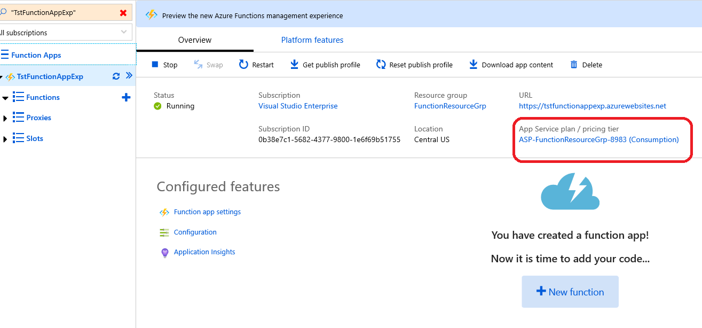The width and height of the screenshot is (702, 328).
Task: Click the Azure Functions lightning icon in the banner
Action: [x=152, y=15]
